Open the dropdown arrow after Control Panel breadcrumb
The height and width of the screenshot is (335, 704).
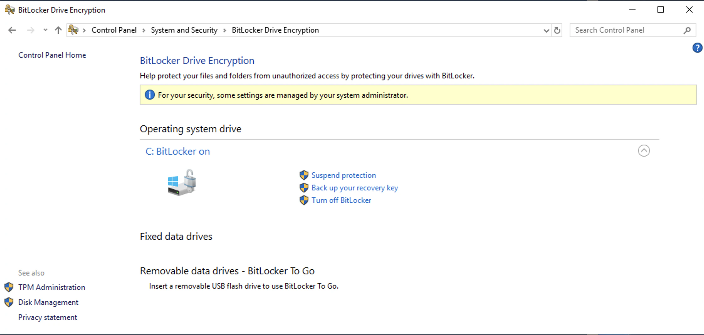pyautogui.click(x=144, y=30)
